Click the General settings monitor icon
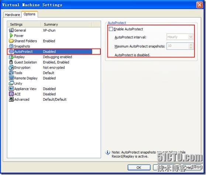Viewport: 206px width, 175px height. click(x=11, y=30)
